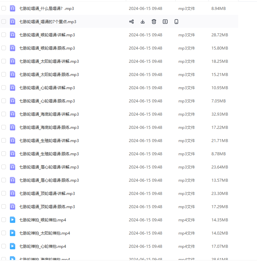
Task: Click the 32.93MB size of 海底轮唱诵·讲解.mp3
Action: 219,114
